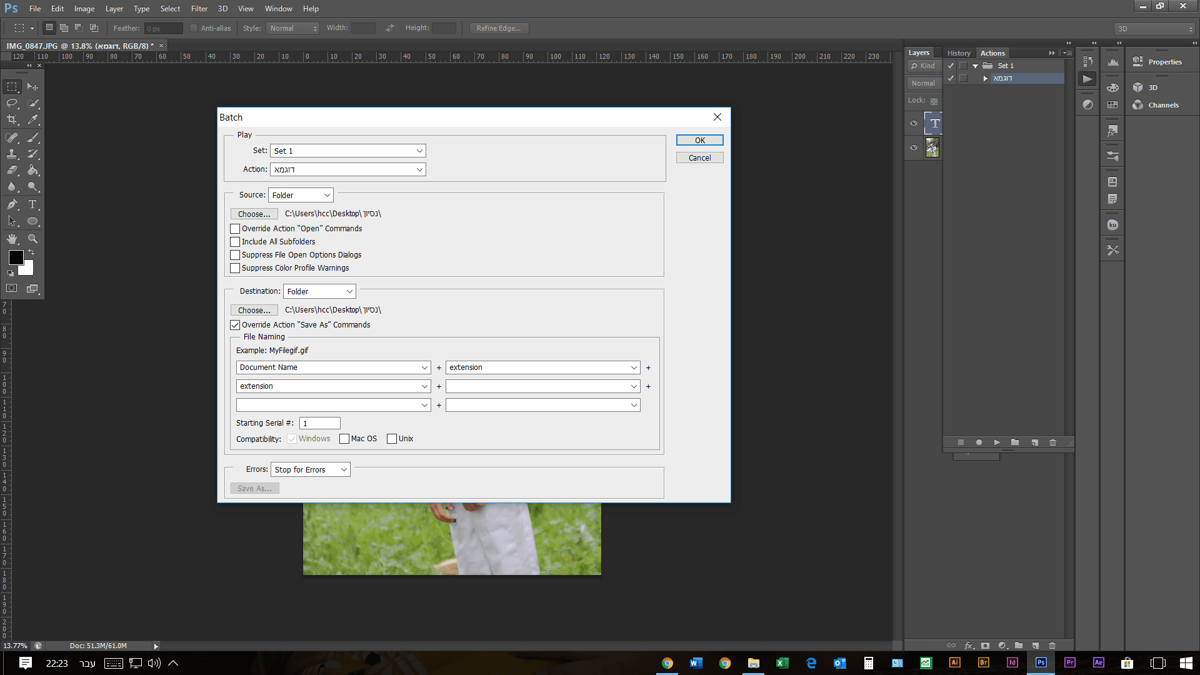This screenshot has height=675, width=1200.
Task: Open Photoshop from the Windows taskbar
Action: tap(1041, 663)
